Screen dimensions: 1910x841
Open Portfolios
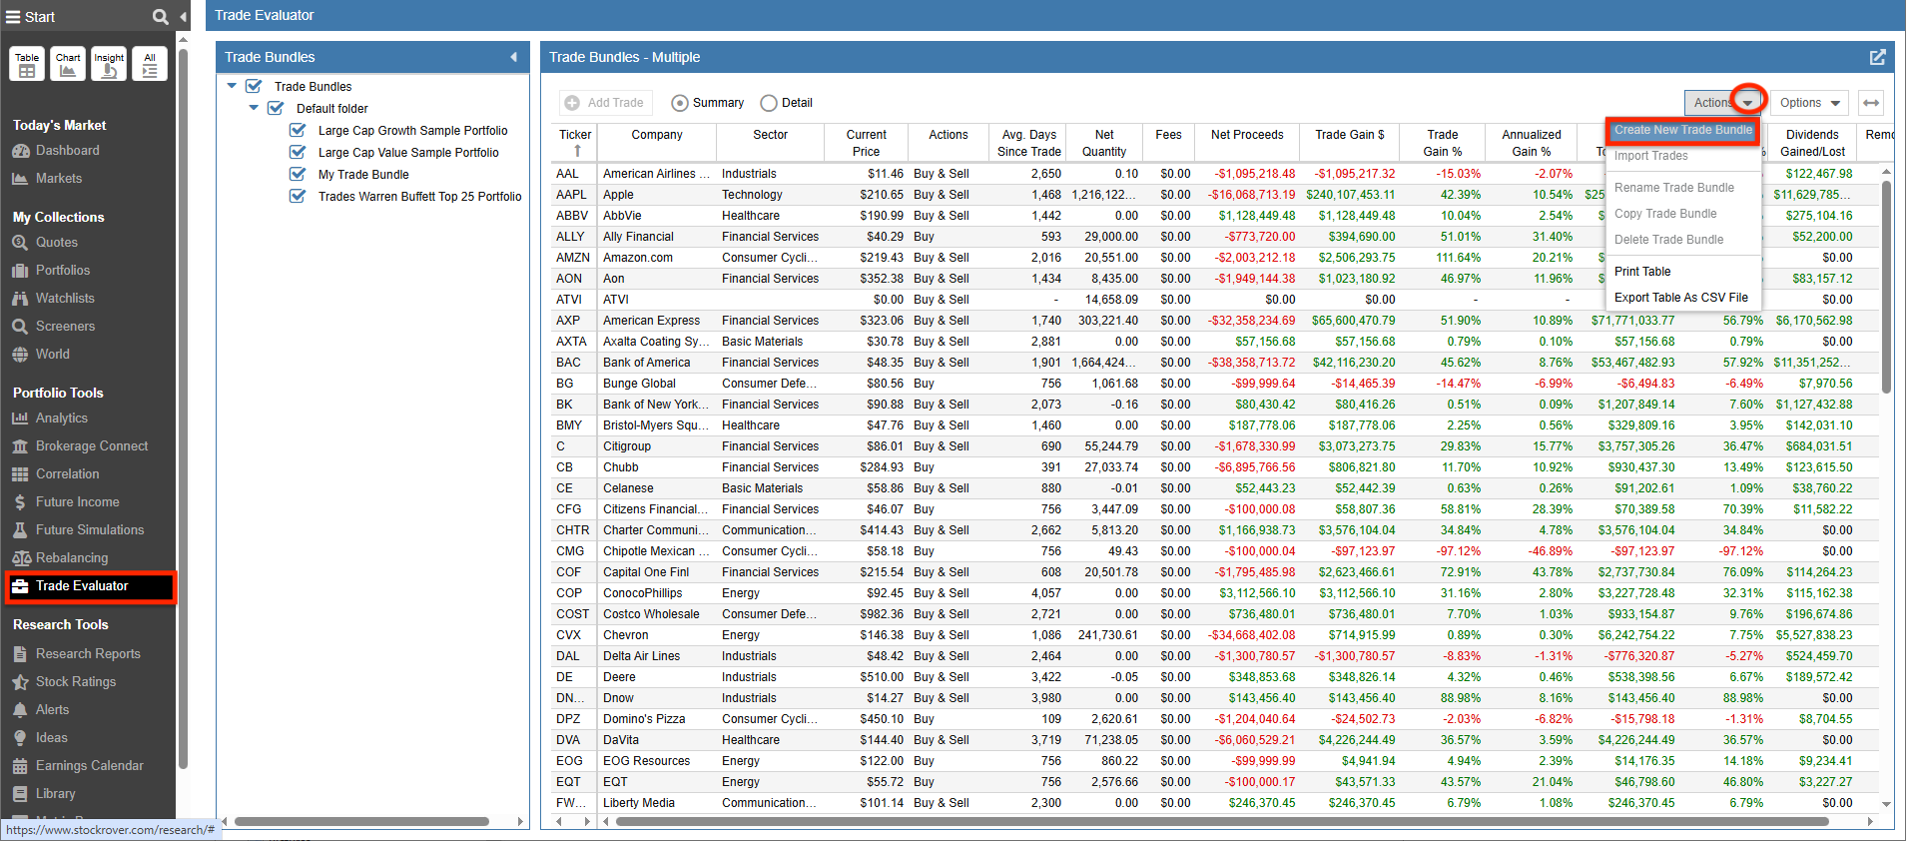click(62, 271)
